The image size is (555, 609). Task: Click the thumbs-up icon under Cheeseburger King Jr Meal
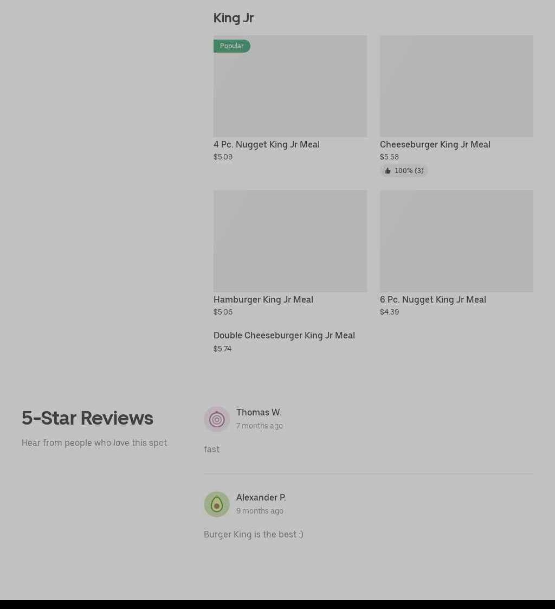pos(388,171)
